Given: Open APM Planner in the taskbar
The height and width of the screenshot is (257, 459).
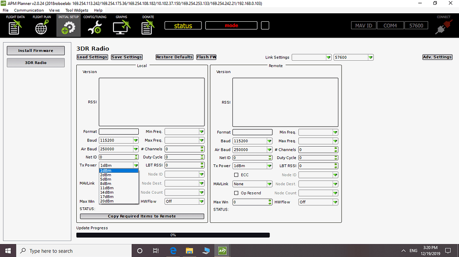Looking at the screenshot, I should point(222,251).
